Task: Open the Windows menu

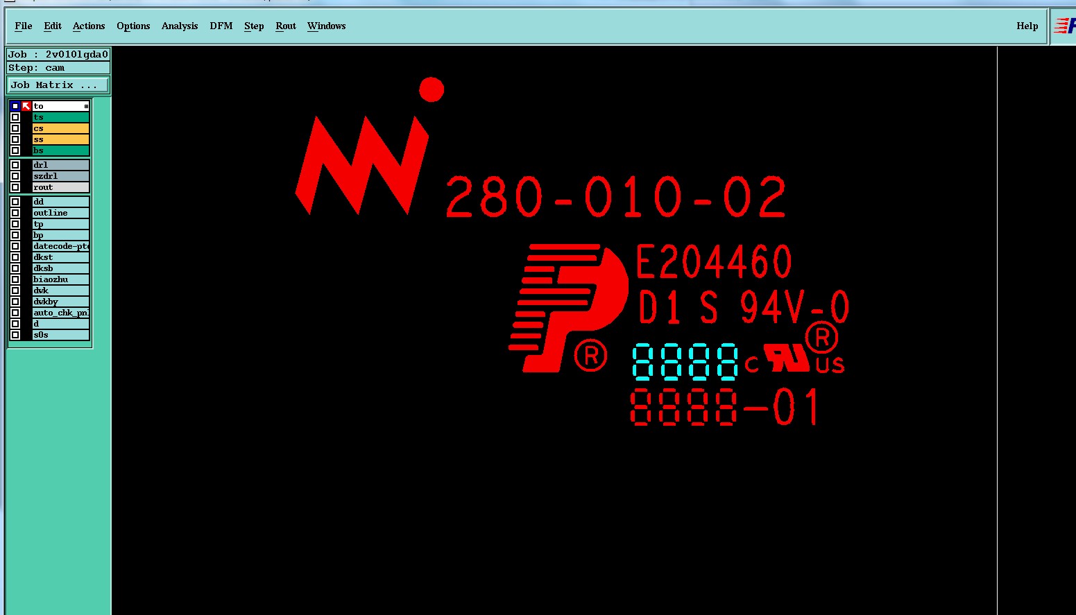Action: coord(327,26)
